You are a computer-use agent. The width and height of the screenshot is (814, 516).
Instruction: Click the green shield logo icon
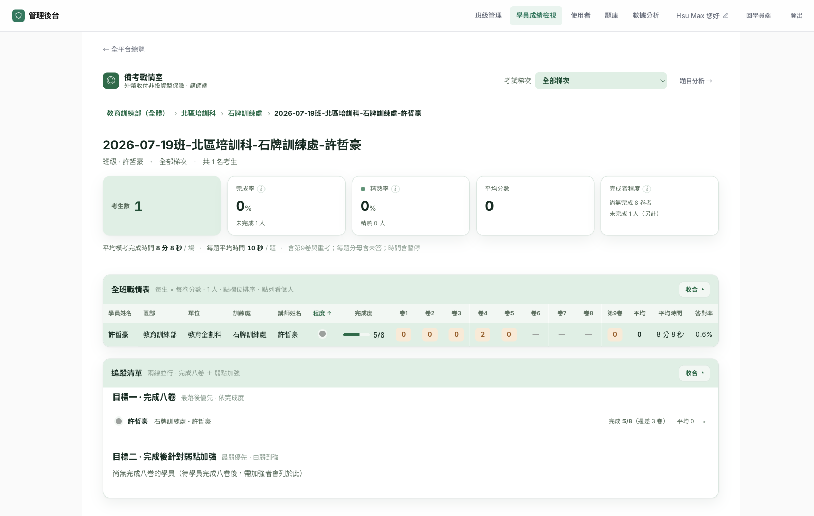(18, 15)
